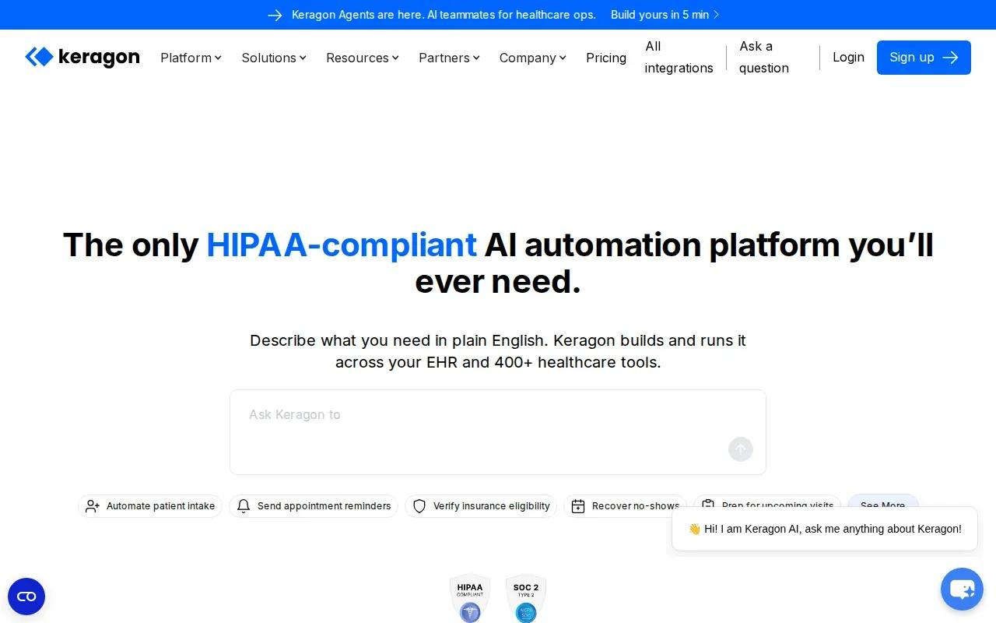This screenshot has height=623, width=996.
Task: Click the calendar icon for Recover no-shows
Action: [x=578, y=506]
